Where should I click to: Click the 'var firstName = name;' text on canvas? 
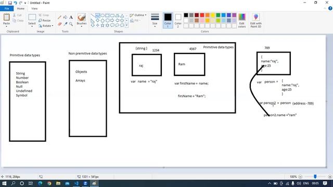(x=191, y=83)
